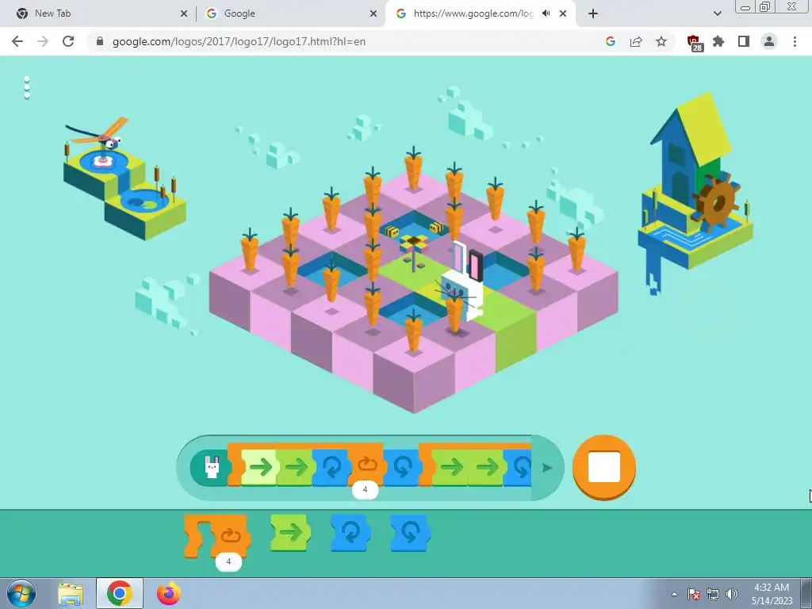812x609 pixels.
Task: Open the volume tray icon
Action: click(x=732, y=594)
